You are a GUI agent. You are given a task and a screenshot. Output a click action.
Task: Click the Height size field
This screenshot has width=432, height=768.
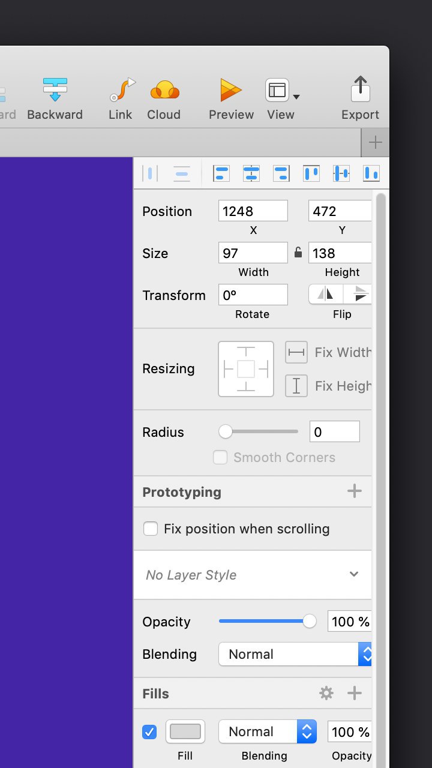pyautogui.click(x=340, y=253)
